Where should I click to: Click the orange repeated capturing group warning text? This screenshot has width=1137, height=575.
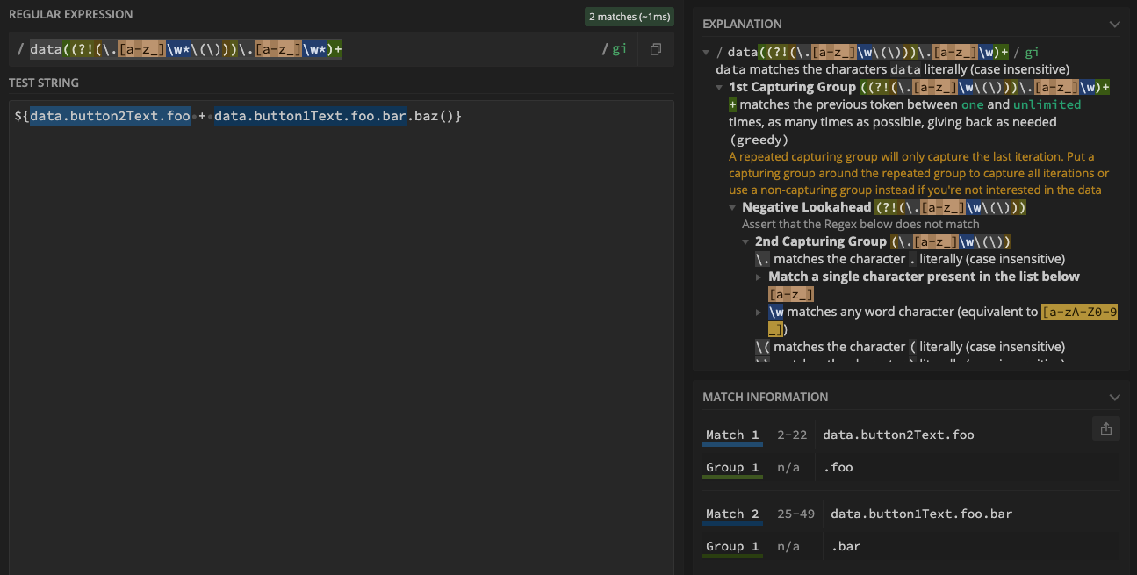pos(918,173)
